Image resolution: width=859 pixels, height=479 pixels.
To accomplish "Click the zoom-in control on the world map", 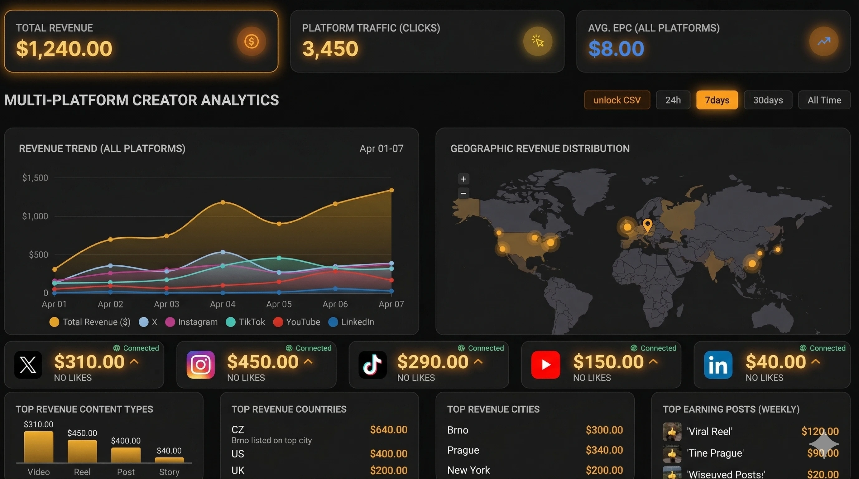I will tap(463, 179).
